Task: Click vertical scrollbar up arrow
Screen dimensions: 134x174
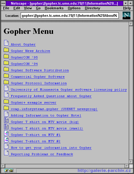Action: click(131, 24)
